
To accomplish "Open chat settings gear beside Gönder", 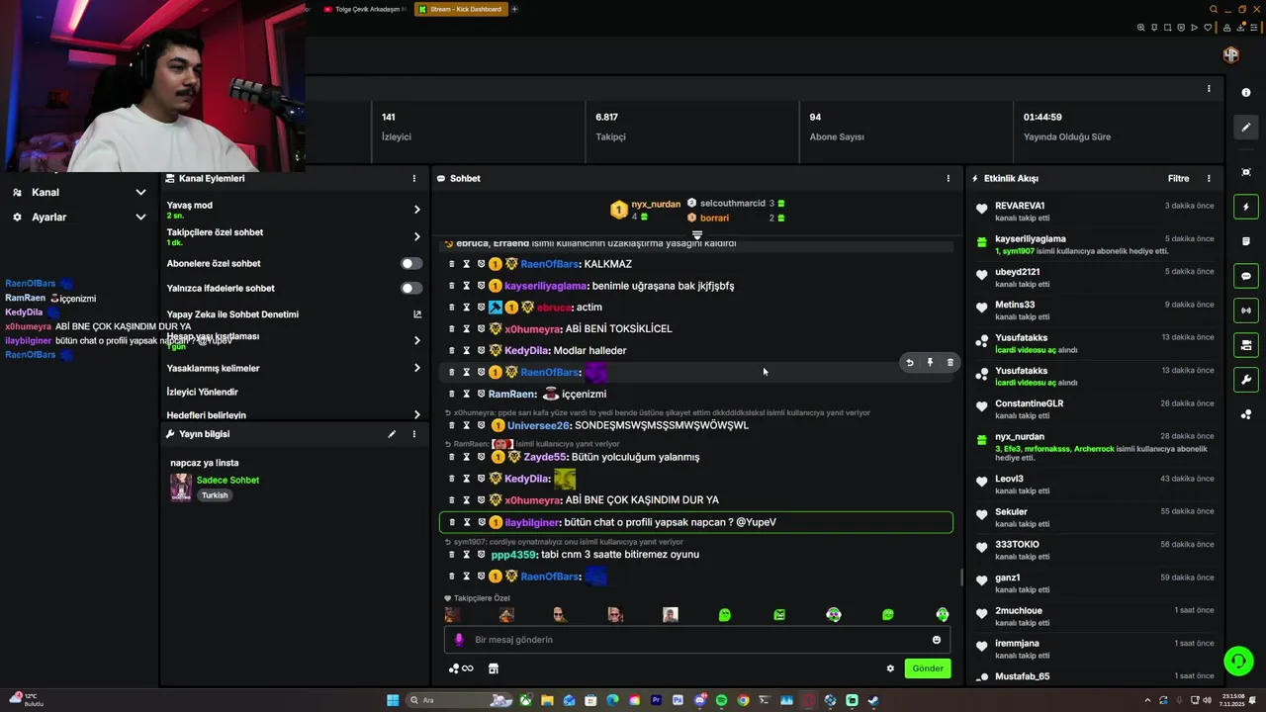I will coord(890,668).
